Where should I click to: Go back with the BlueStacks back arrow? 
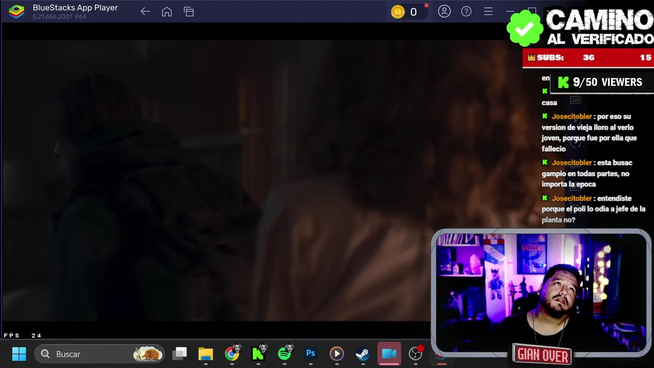pos(145,12)
